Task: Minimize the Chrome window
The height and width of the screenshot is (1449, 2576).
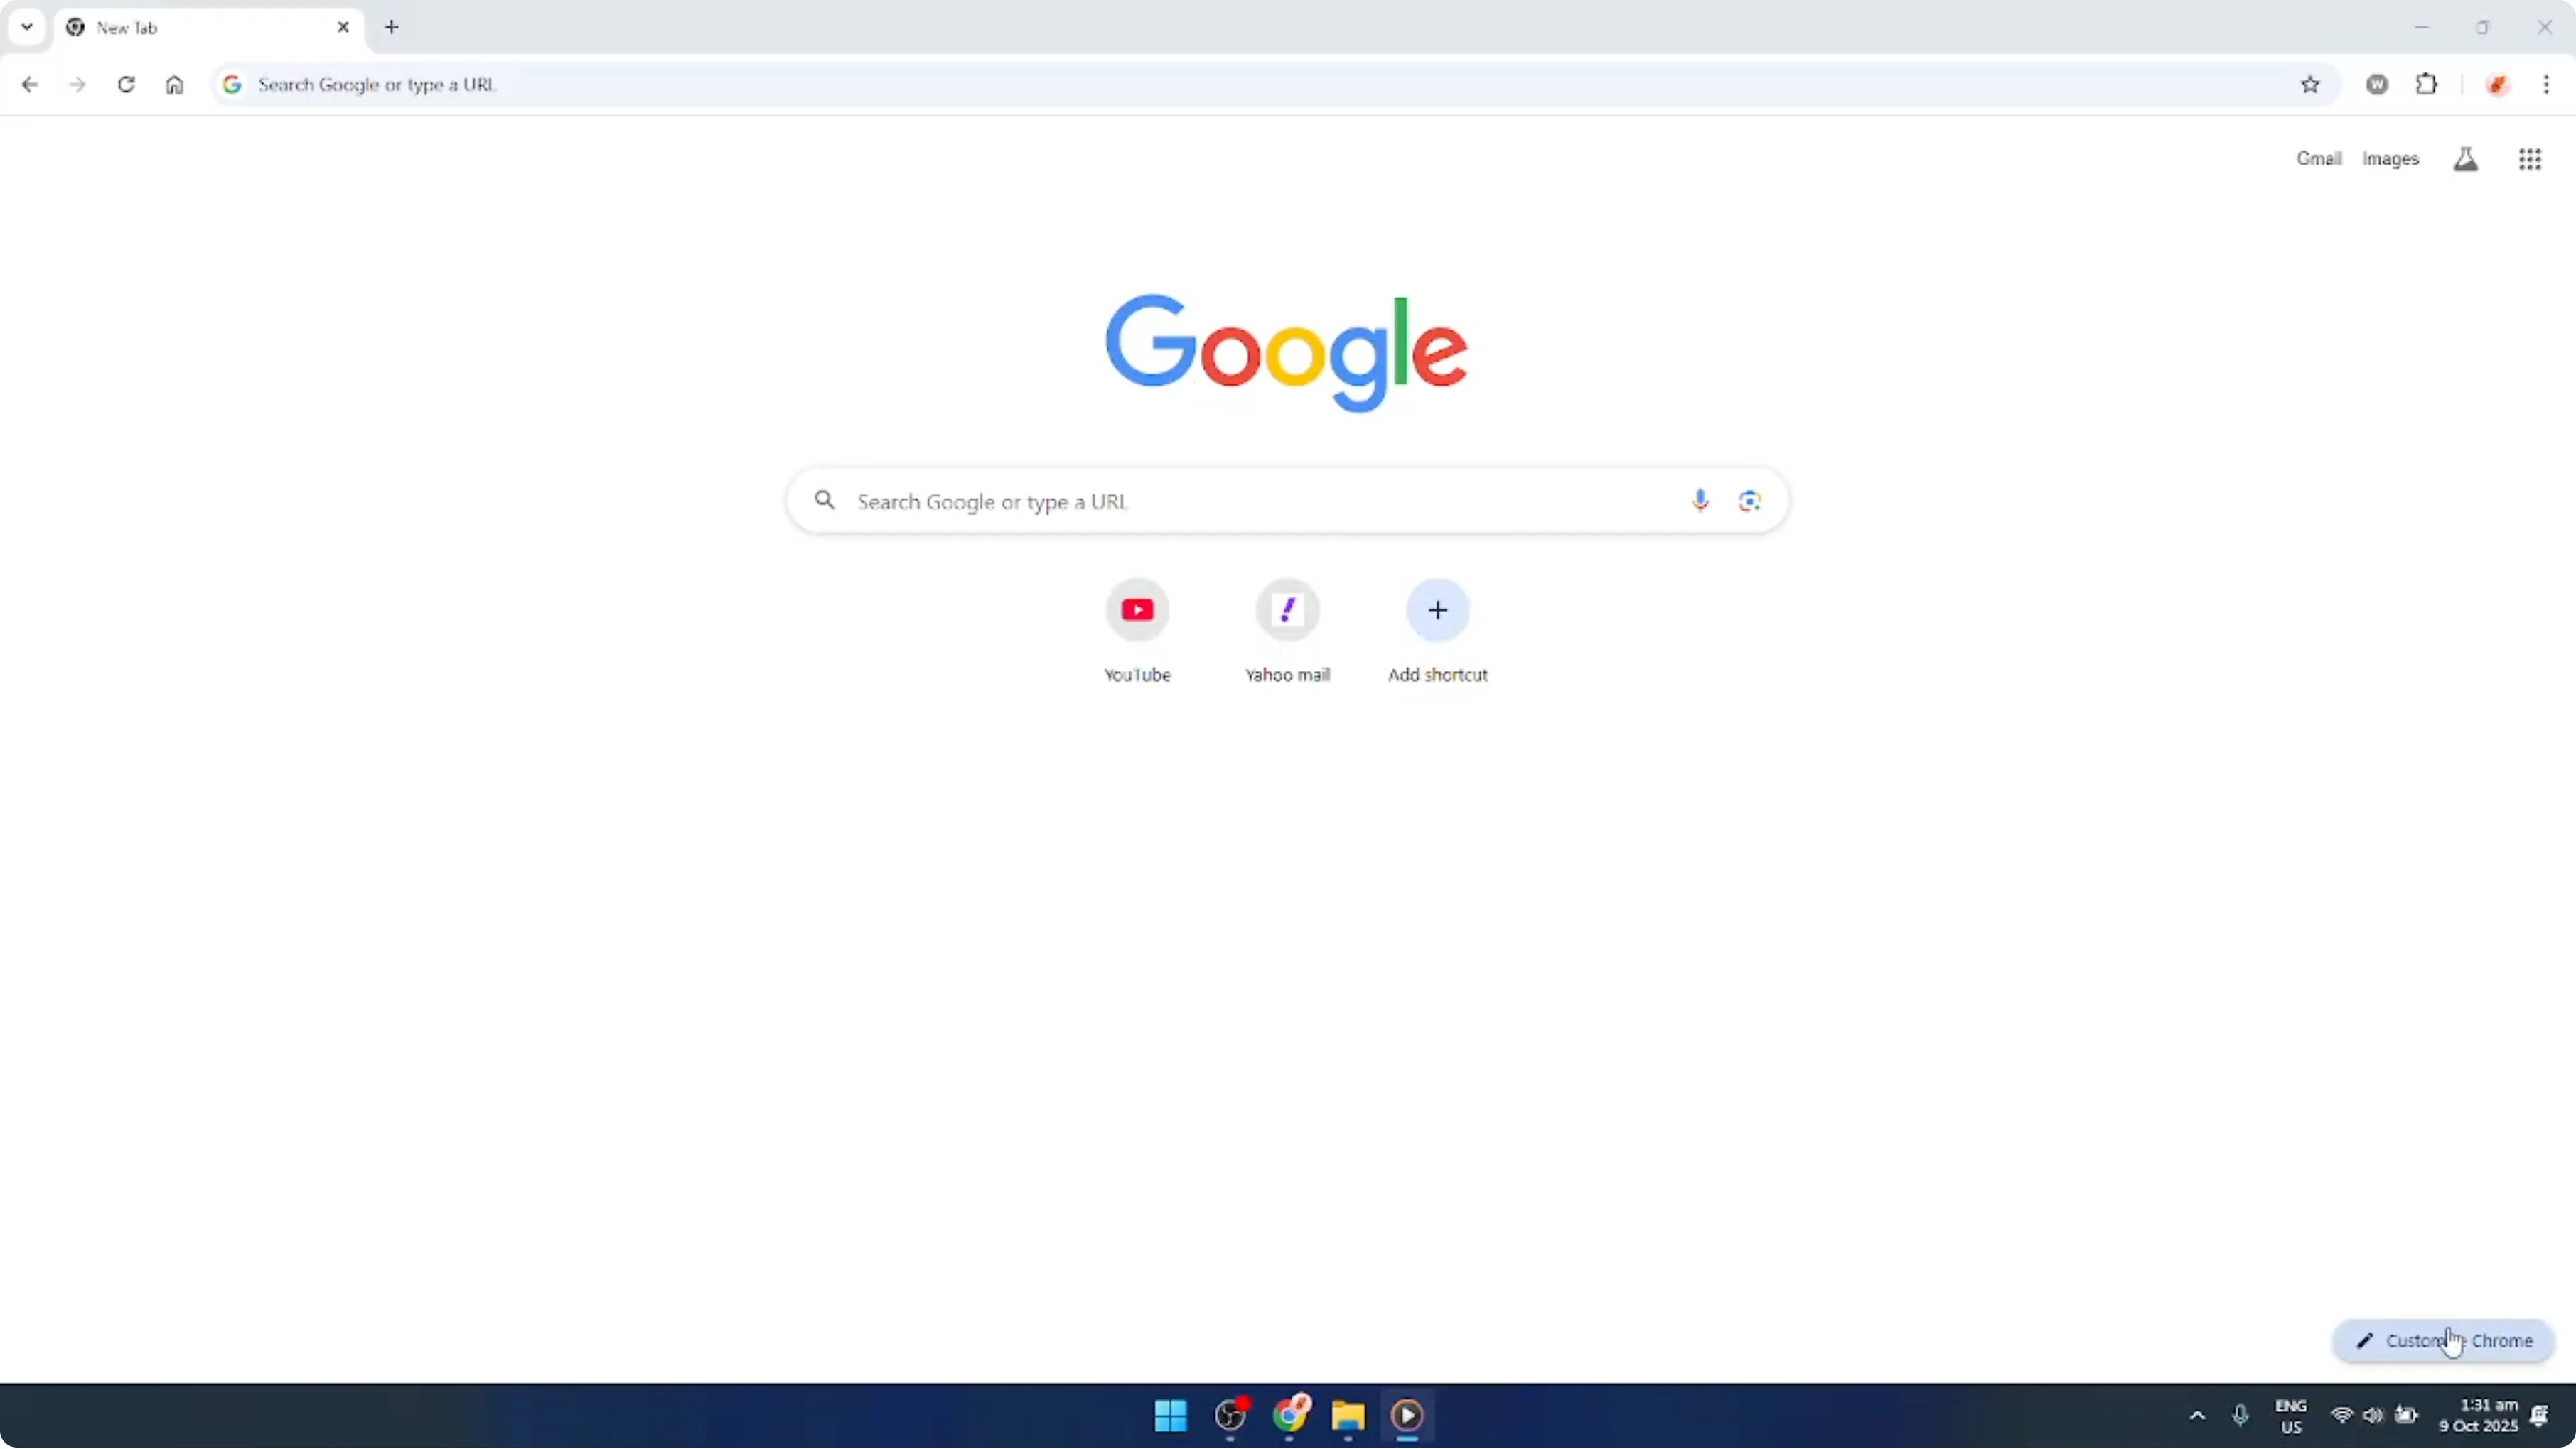Action: coord(2422,27)
